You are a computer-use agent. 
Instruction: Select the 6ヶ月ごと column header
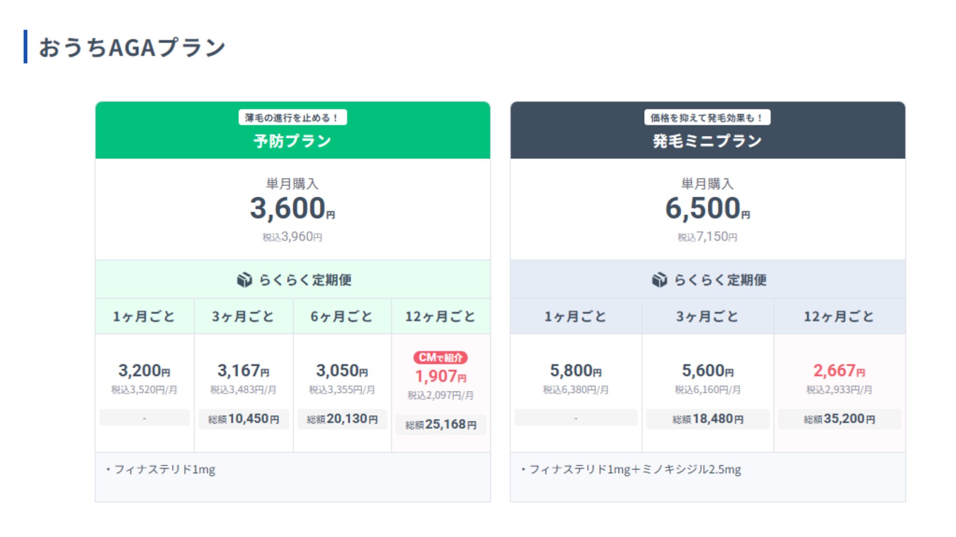pyautogui.click(x=342, y=317)
